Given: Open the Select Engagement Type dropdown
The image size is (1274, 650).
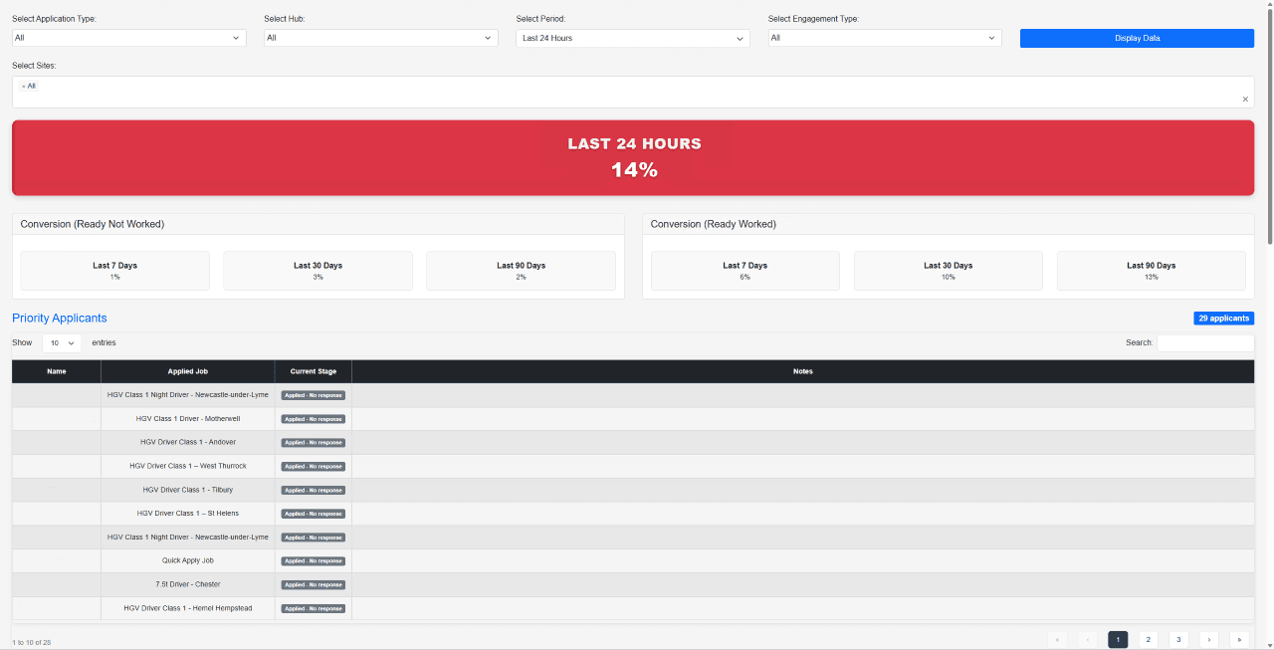Looking at the screenshot, I should pyautogui.click(x=885, y=38).
